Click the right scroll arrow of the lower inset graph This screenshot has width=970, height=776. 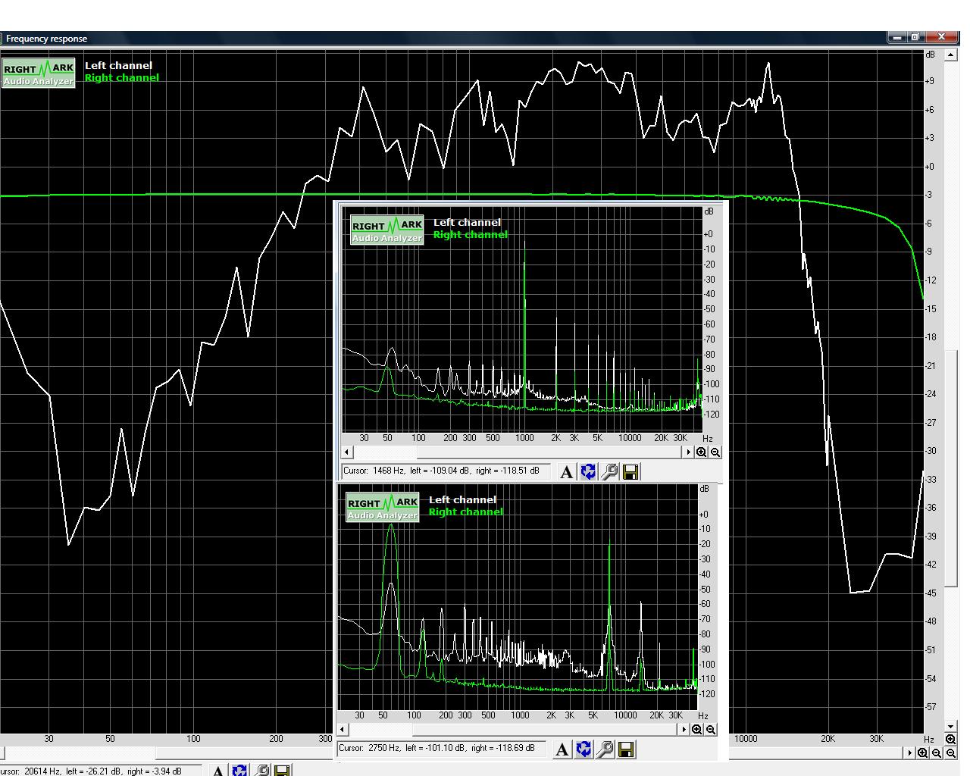[684, 730]
